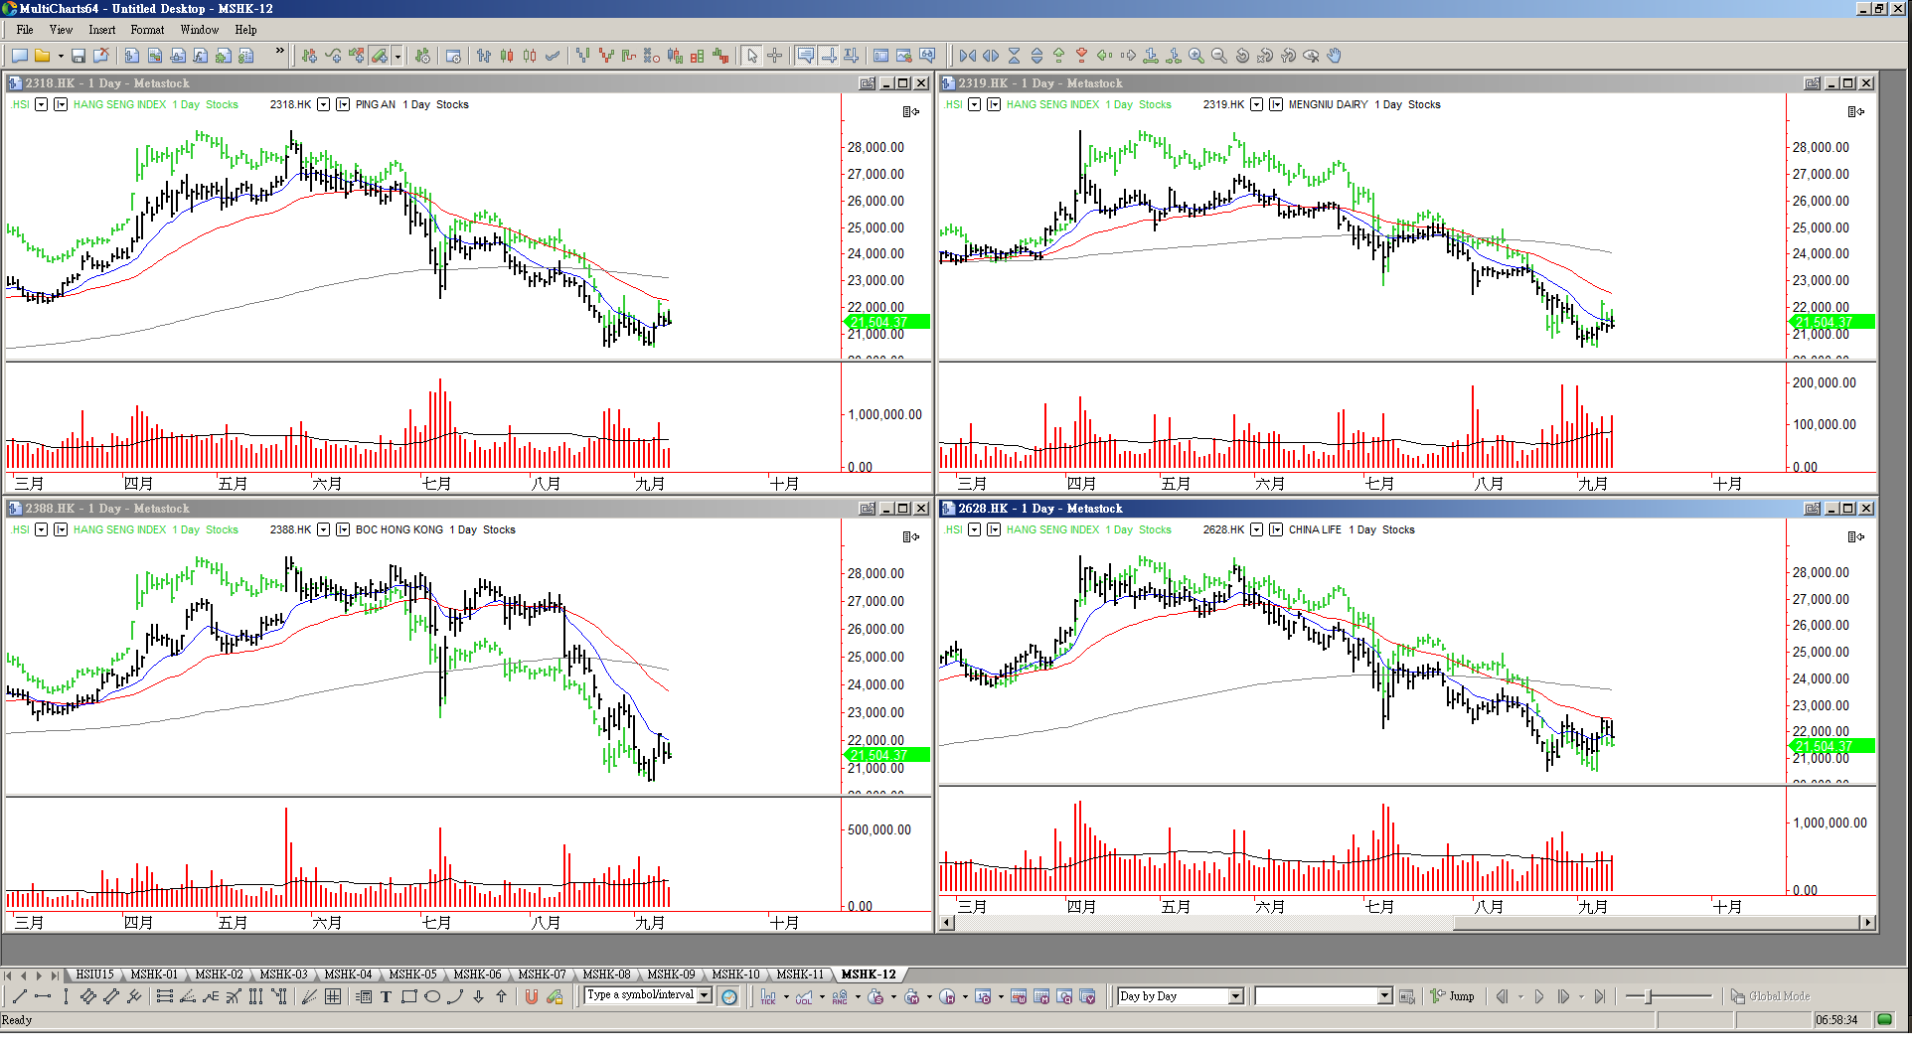Click the zoom out magnifier icon
This screenshot has width=1912, height=1050.
pos(1219,56)
